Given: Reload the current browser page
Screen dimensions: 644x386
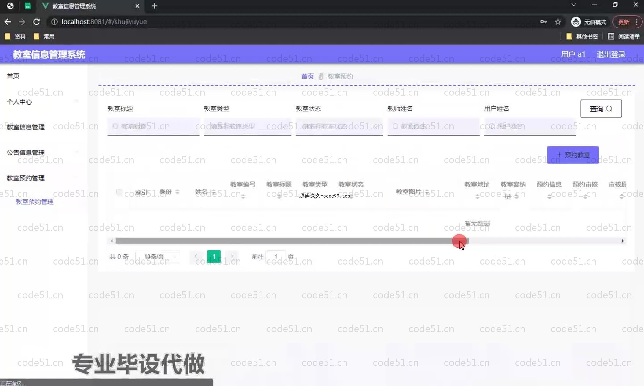Looking at the screenshot, I should click(36, 22).
